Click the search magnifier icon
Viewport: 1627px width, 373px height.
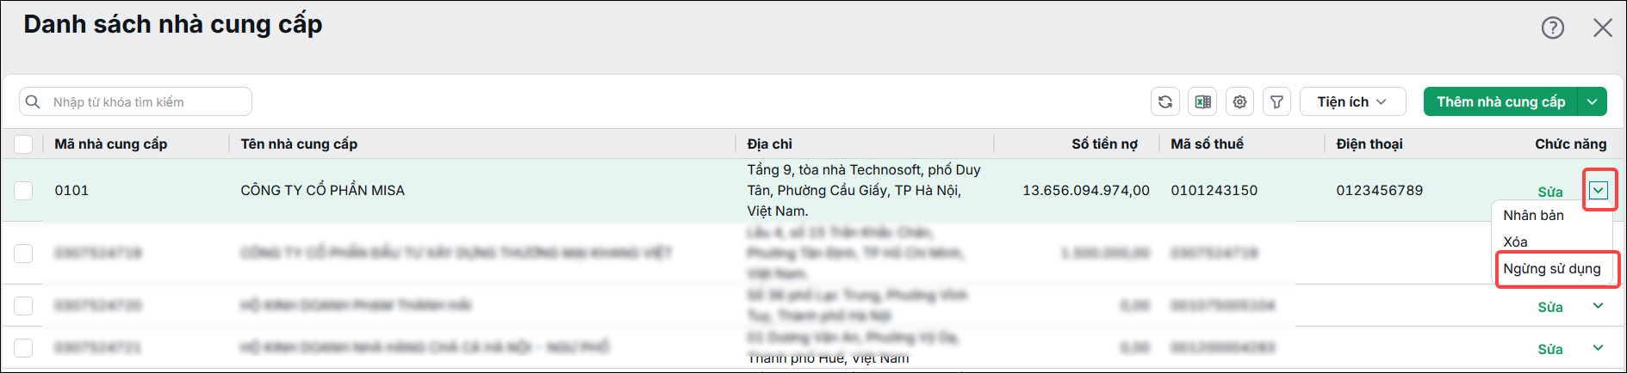[x=33, y=101]
